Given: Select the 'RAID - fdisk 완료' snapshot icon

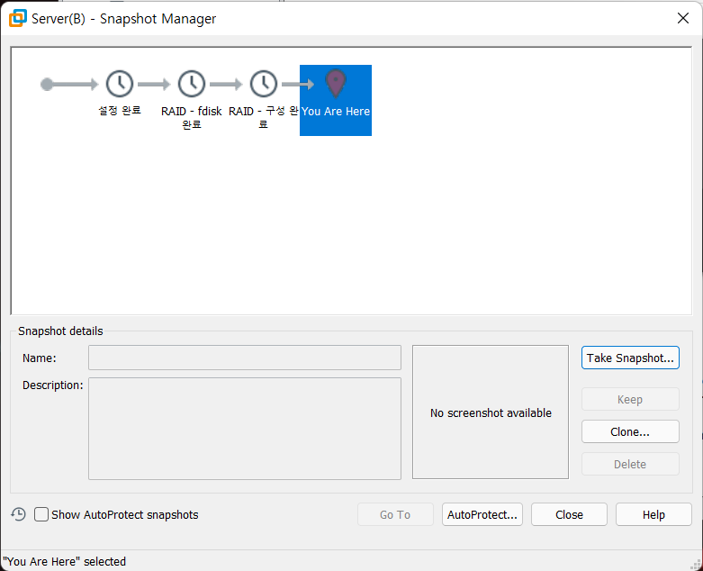Looking at the screenshot, I should pyautogui.click(x=192, y=84).
